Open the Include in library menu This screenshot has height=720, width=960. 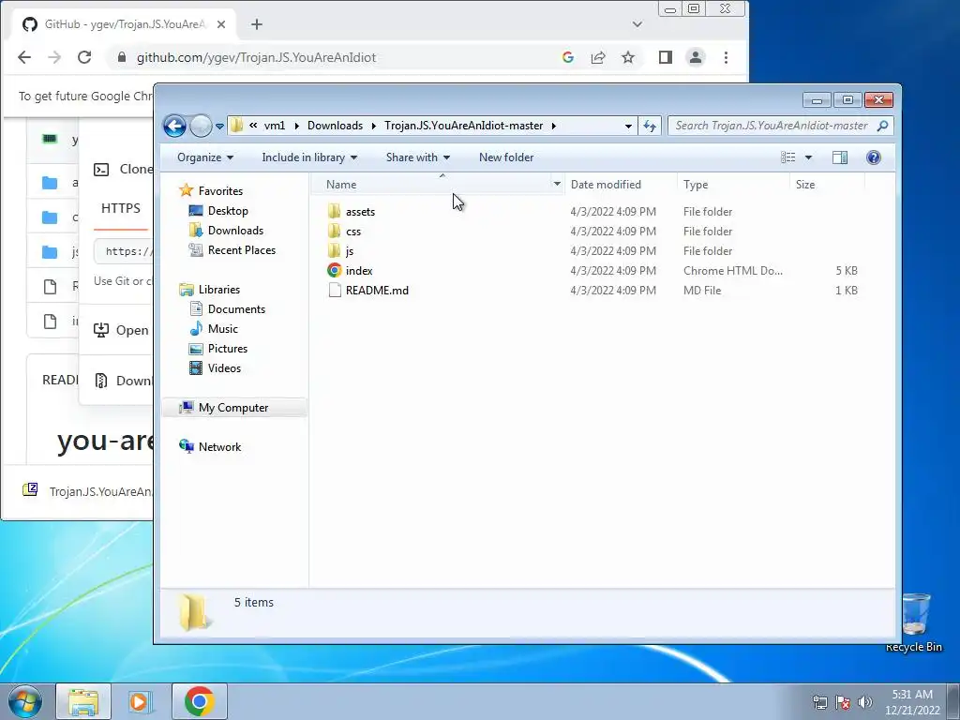coord(309,157)
